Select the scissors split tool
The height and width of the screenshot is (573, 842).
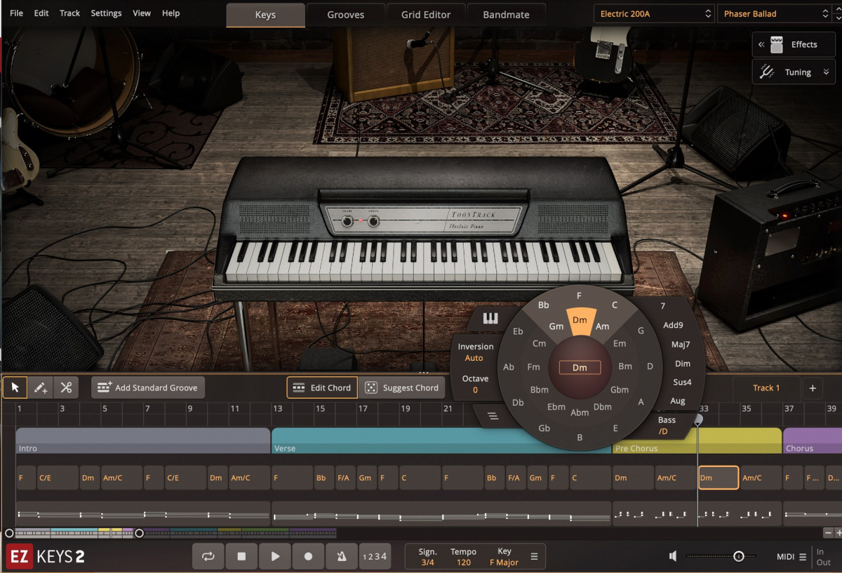[x=67, y=388]
